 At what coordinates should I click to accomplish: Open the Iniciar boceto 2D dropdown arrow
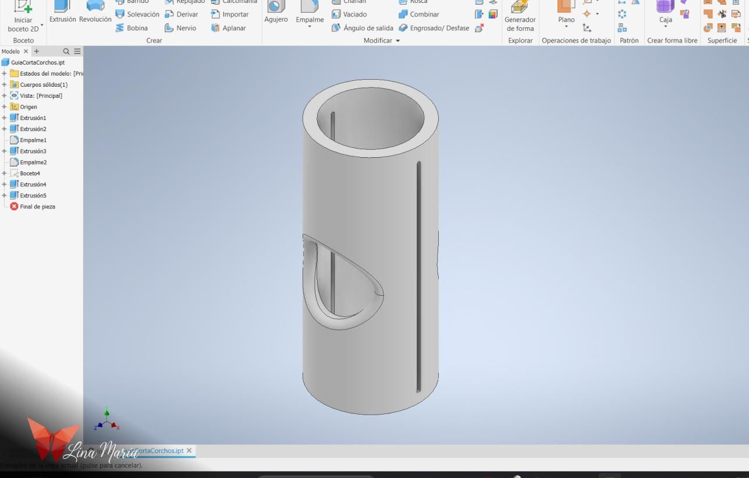pos(42,26)
